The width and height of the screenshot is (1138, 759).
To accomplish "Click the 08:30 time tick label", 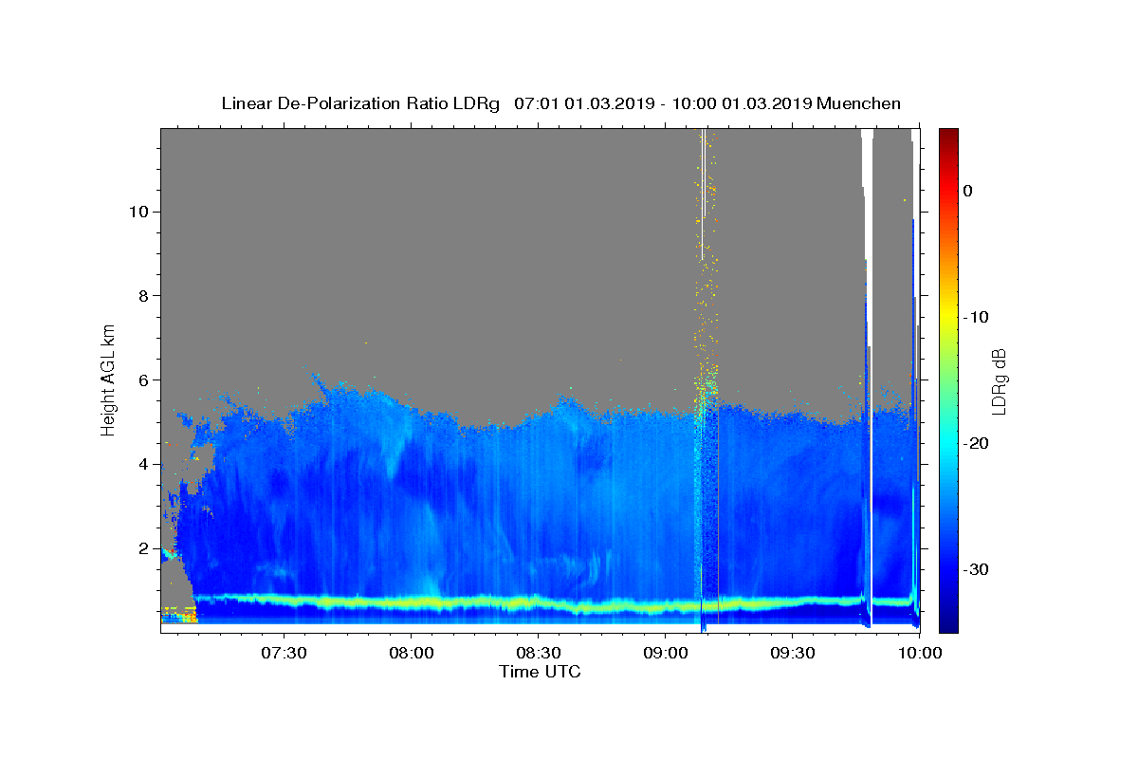I will click(x=539, y=653).
